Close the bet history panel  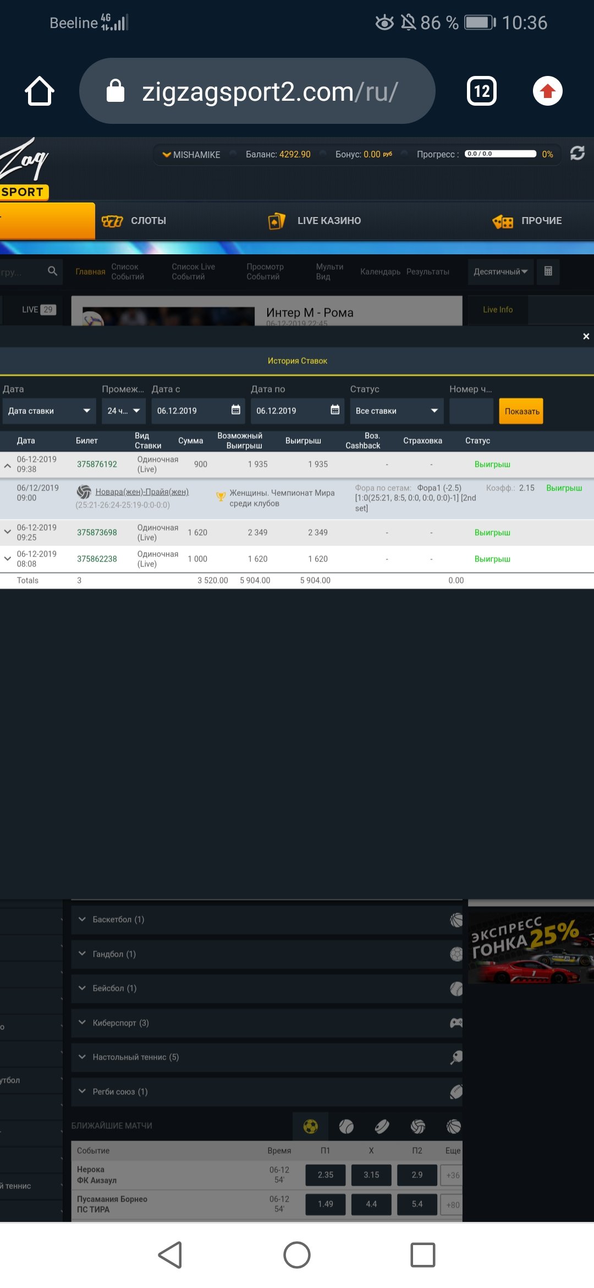pyautogui.click(x=586, y=336)
